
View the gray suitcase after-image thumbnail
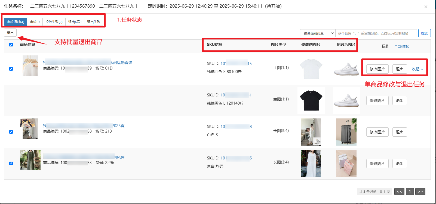[346, 132]
